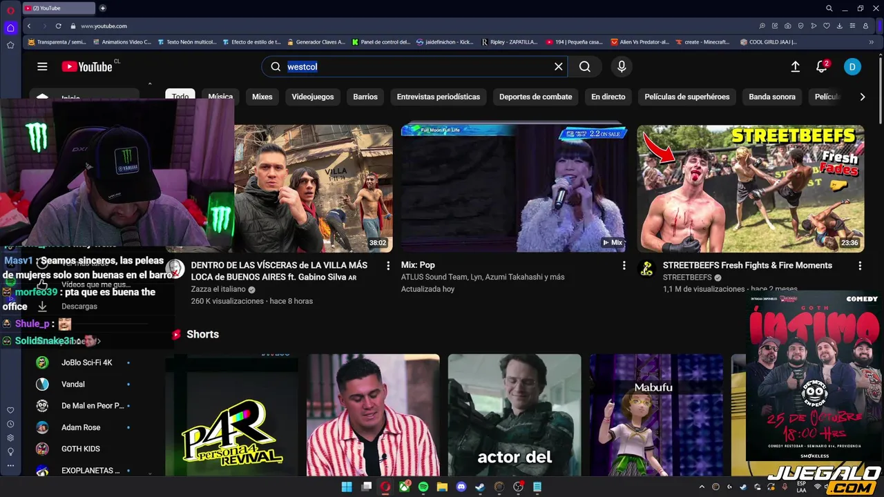Open Discord from the taskbar

(x=461, y=487)
